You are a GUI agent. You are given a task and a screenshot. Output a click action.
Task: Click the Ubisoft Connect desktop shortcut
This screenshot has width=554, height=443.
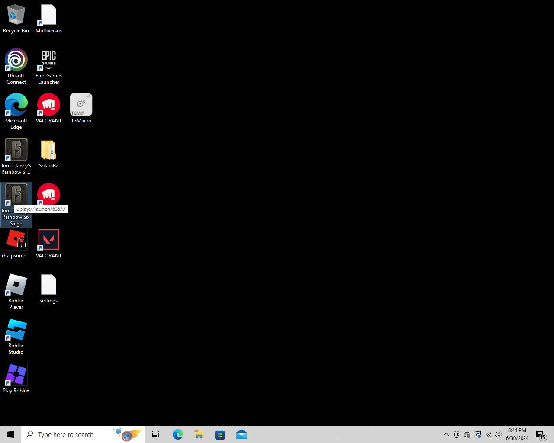[x=16, y=67]
